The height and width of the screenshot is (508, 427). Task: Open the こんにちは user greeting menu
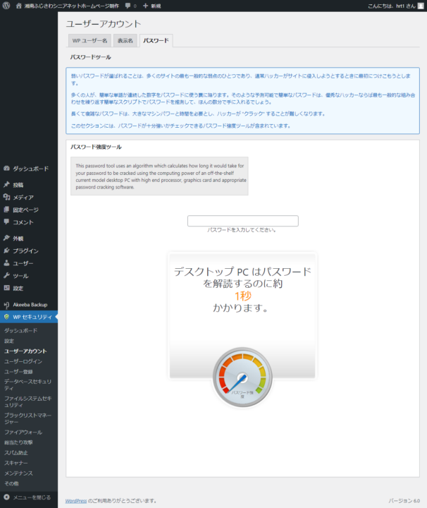tap(392, 6)
